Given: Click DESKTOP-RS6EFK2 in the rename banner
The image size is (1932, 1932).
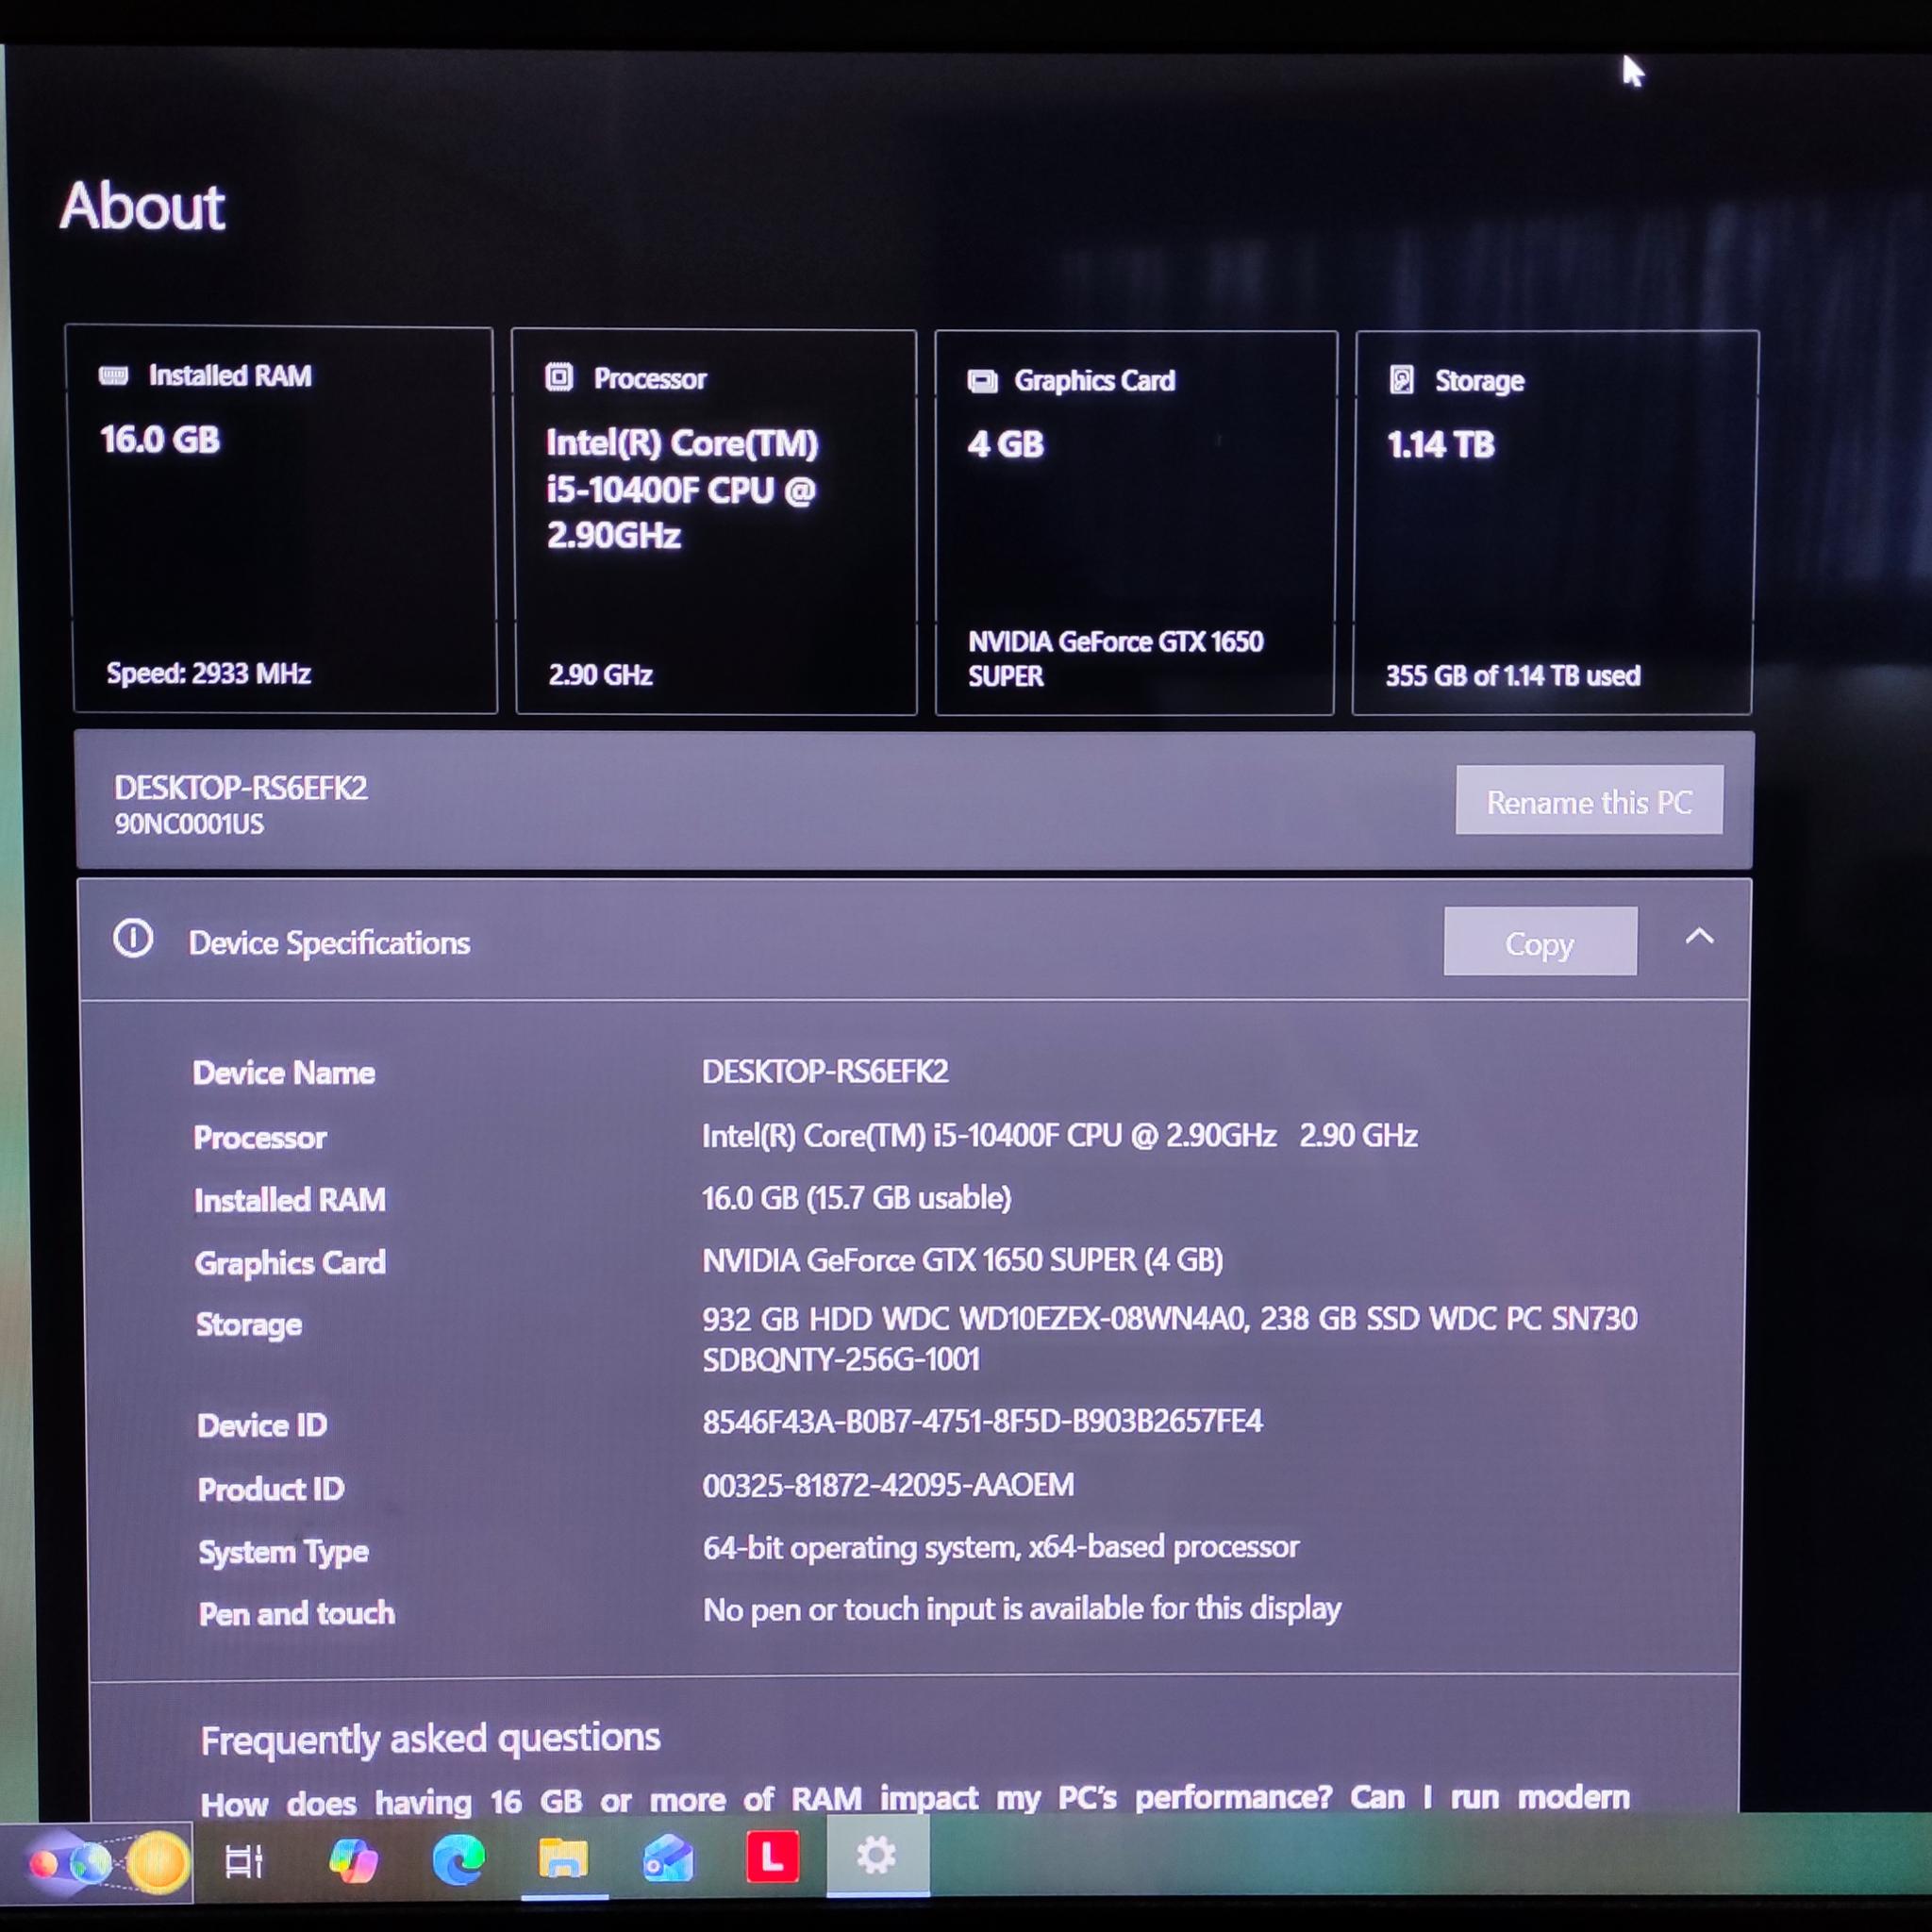Looking at the screenshot, I should pos(241,788).
